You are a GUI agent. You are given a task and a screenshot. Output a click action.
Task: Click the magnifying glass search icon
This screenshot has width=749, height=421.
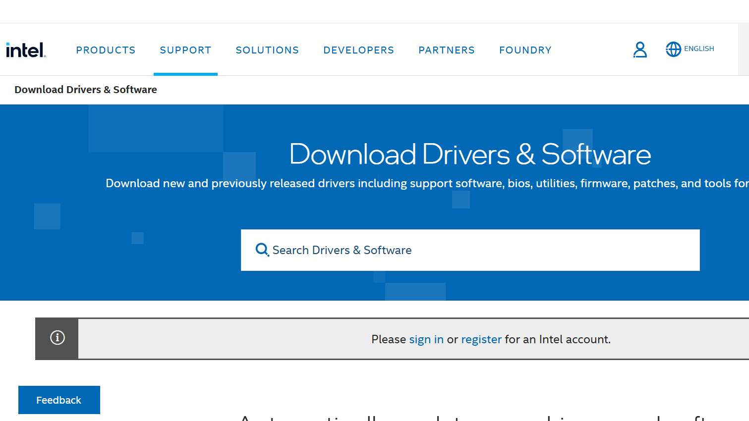point(262,250)
